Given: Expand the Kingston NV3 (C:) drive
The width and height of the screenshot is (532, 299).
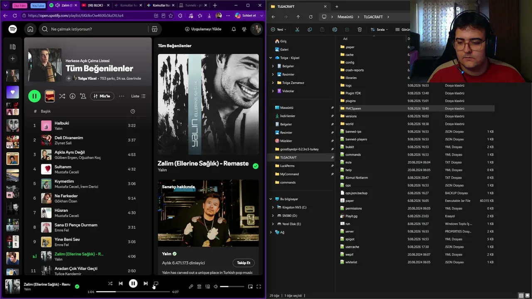Looking at the screenshot, I should (x=273, y=207).
